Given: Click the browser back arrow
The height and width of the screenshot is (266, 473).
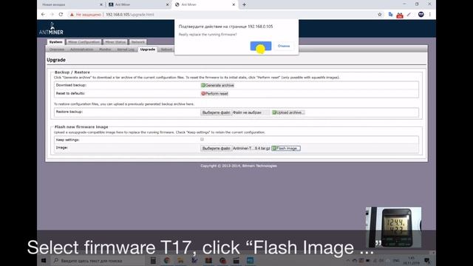Looking at the screenshot, I should coord(43,14).
